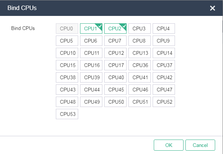Click the disabled CPU0 tile
Image resolution: width=223 pixels, height=154 pixels.
coord(67,29)
